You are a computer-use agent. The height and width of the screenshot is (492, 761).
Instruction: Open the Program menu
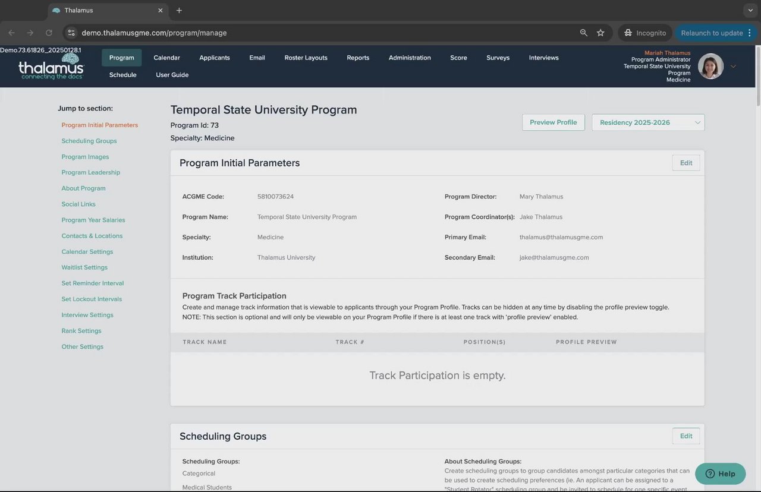point(121,58)
